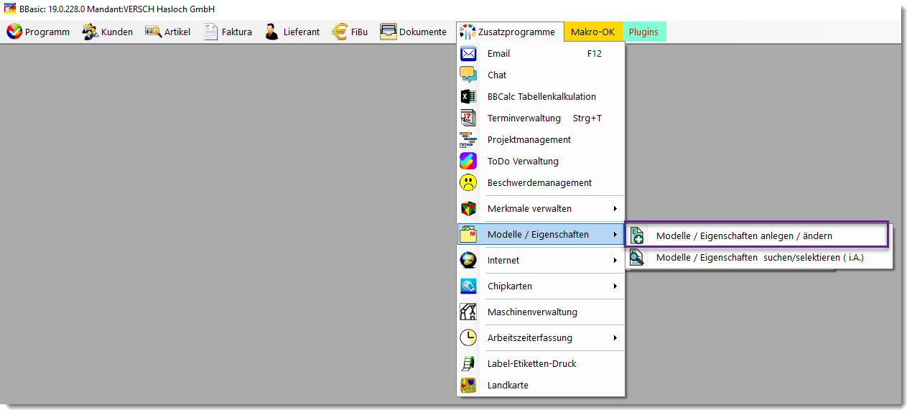The width and height of the screenshot is (912, 415).
Task: Open Beschwerdemanagement entry
Action: coord(541,182)
